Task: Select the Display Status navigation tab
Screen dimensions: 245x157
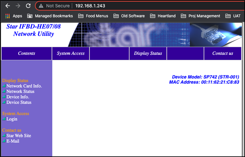Action: pyautogui.click(x=148, y=53)
